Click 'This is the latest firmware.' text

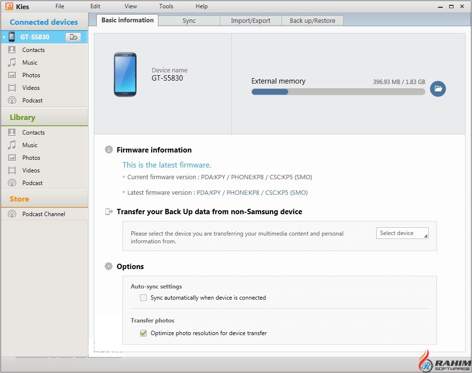167,165
